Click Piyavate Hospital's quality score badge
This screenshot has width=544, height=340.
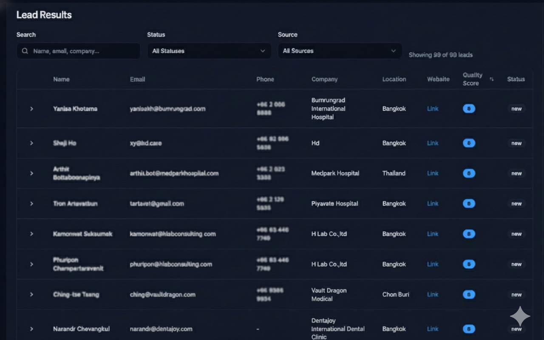pos(468,204)
